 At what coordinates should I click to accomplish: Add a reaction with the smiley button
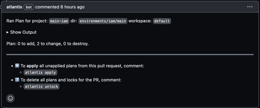pyautogui.click(x=10, y=98)
